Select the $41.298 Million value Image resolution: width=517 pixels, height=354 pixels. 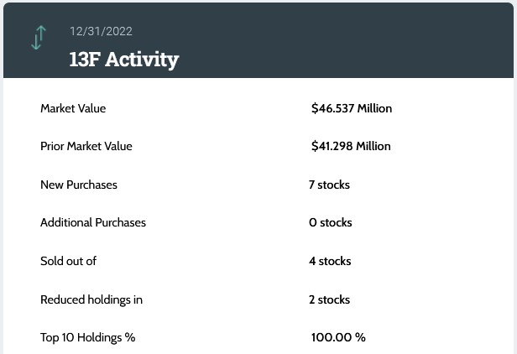pyautogui.click(x=351, y=146)
